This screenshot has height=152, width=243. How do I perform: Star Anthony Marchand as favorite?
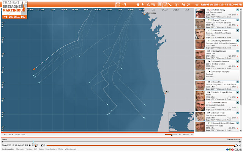pyautogui.click(x=212, y=41)
